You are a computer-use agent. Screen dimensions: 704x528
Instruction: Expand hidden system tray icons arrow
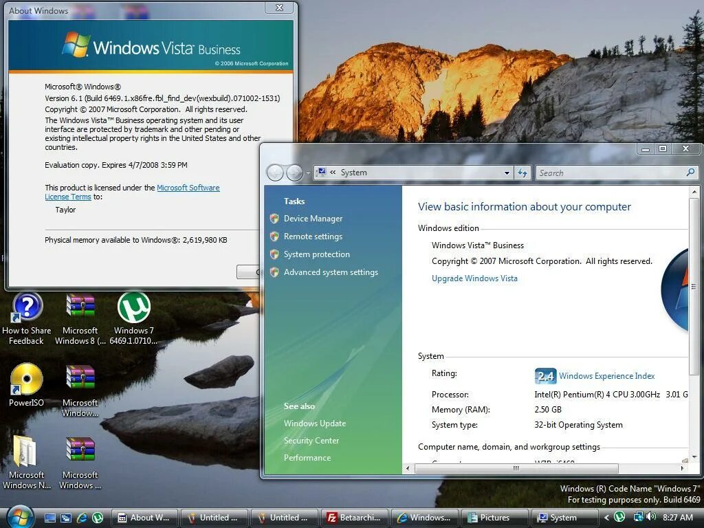pos(606,518)
